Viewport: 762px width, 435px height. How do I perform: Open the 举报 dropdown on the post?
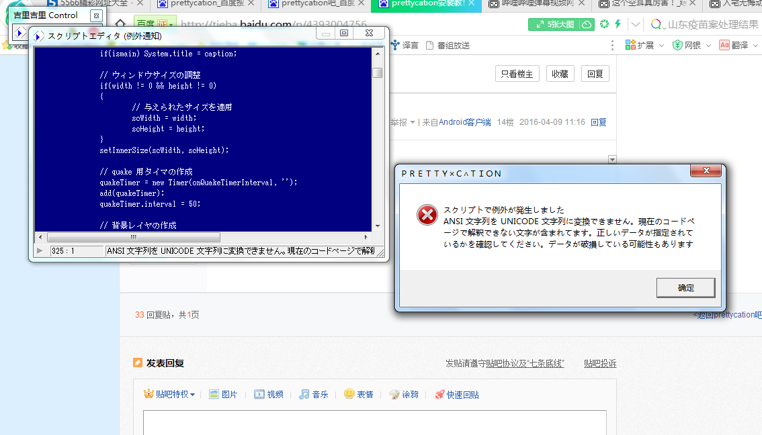coord(403,122)
